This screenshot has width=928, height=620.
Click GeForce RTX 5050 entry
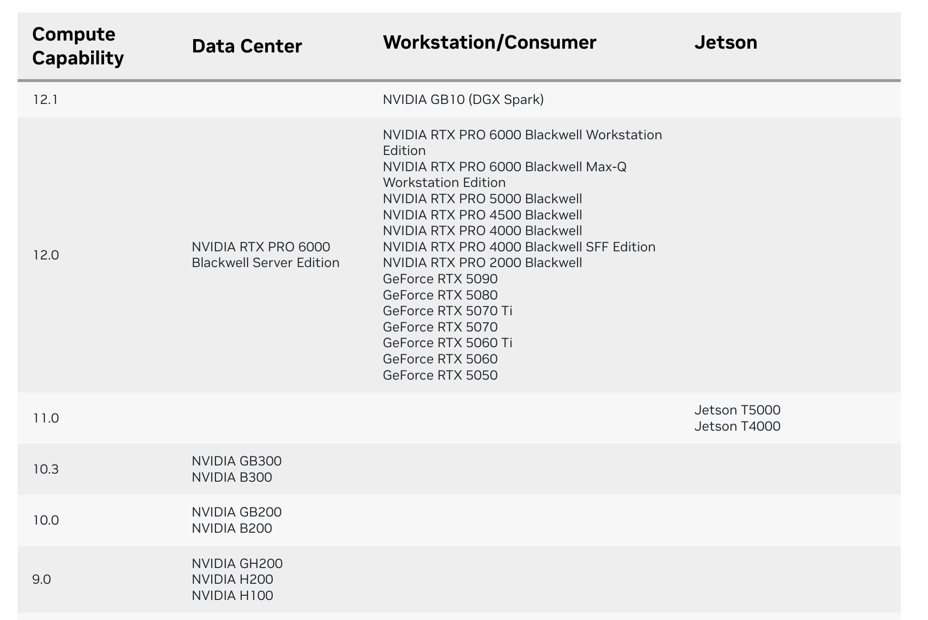click(440, 375)
